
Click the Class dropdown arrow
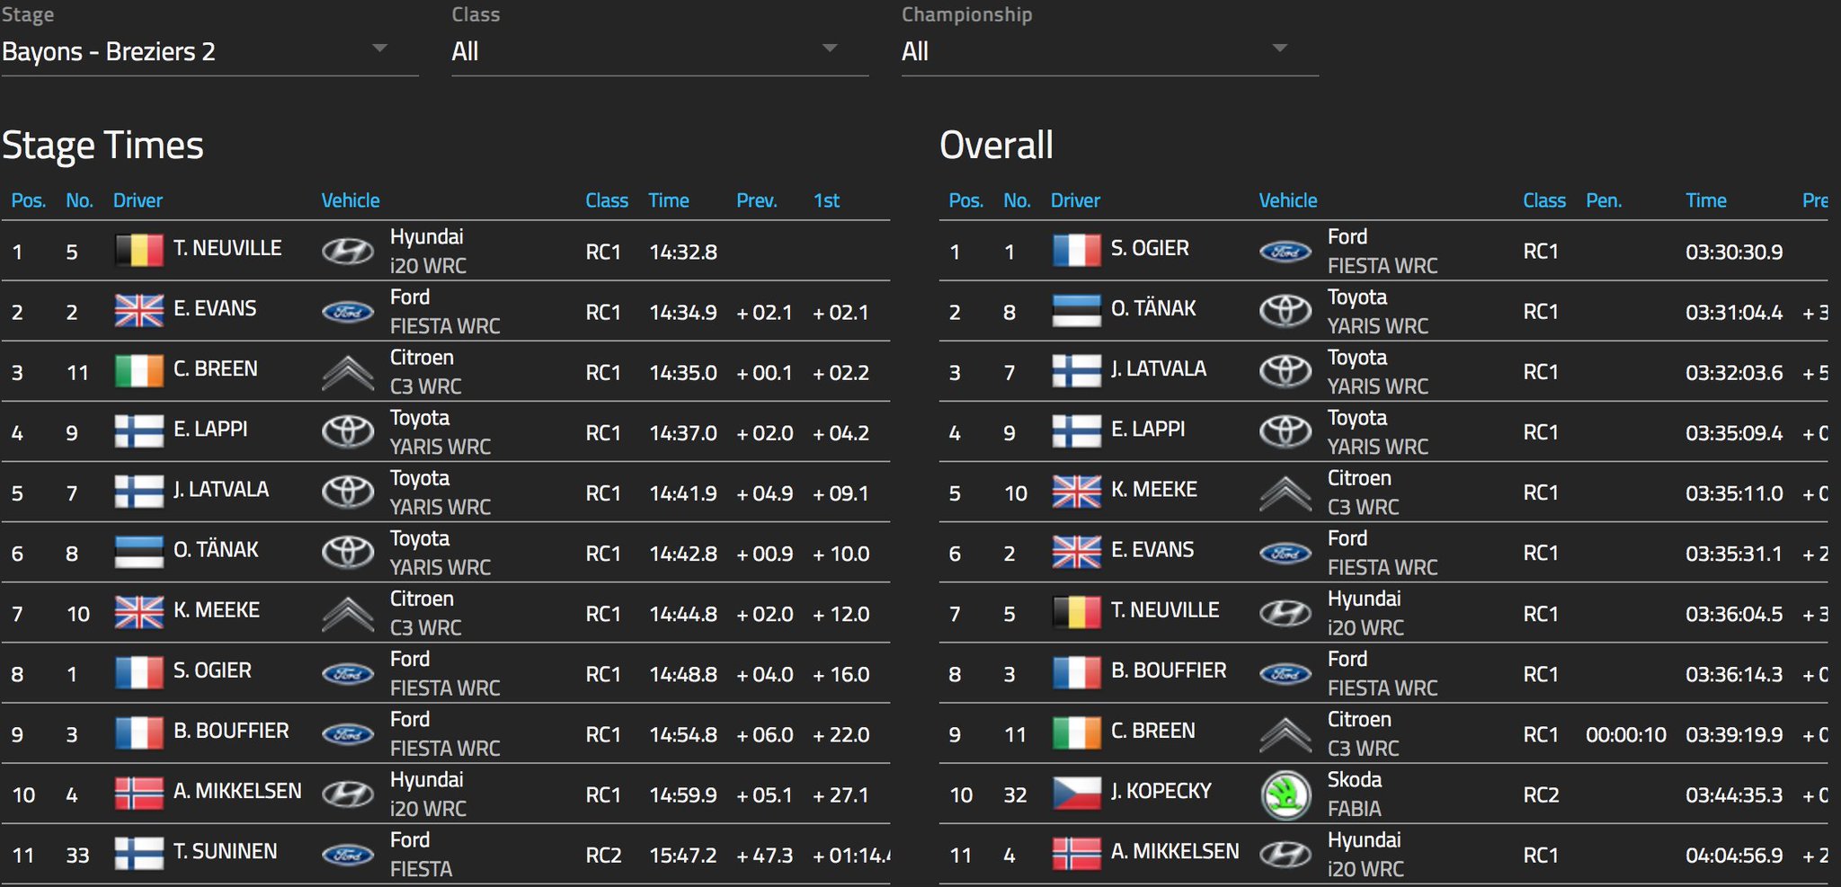(x=830, y=49)
